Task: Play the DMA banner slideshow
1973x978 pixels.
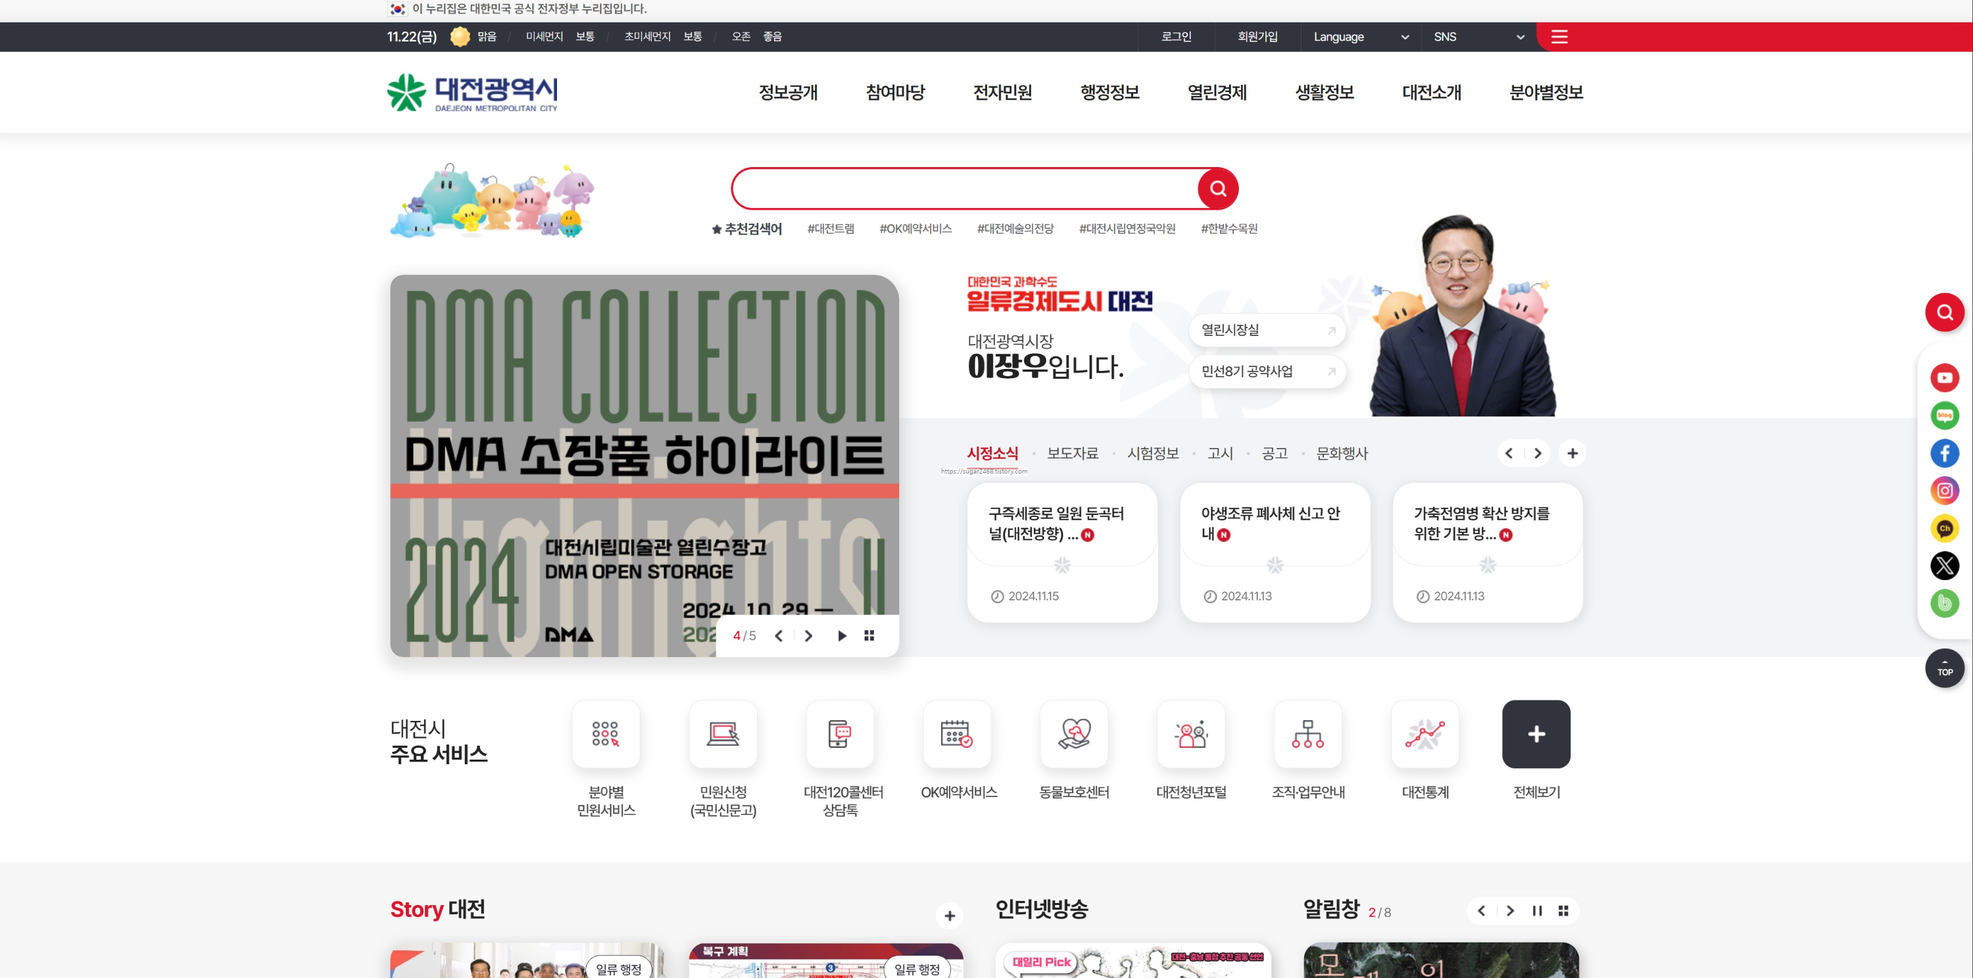Action: coord(842,635)
